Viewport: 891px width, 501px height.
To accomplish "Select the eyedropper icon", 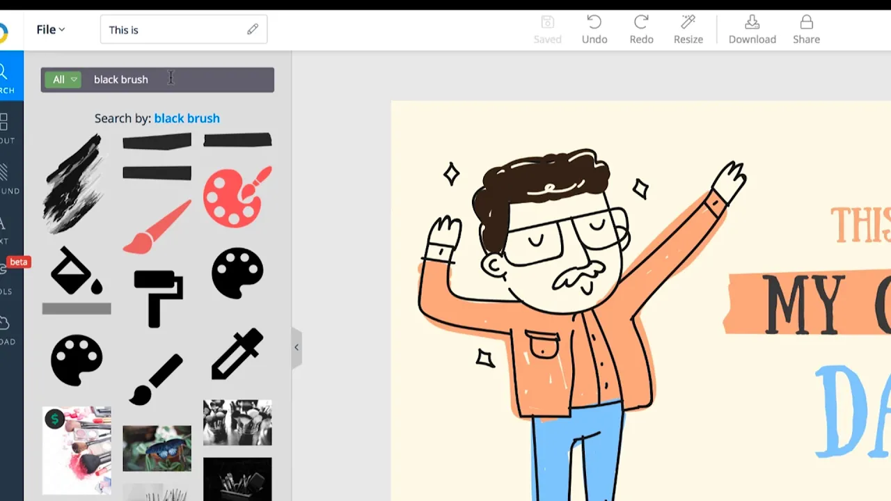I will [237, 354].
